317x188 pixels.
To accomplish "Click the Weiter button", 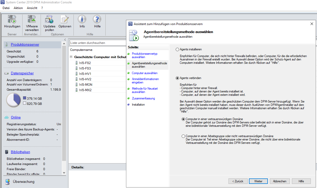I will 258,181.
